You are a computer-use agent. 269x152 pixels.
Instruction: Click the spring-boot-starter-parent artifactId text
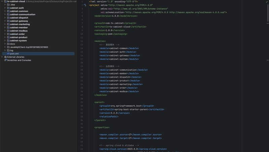131,109
